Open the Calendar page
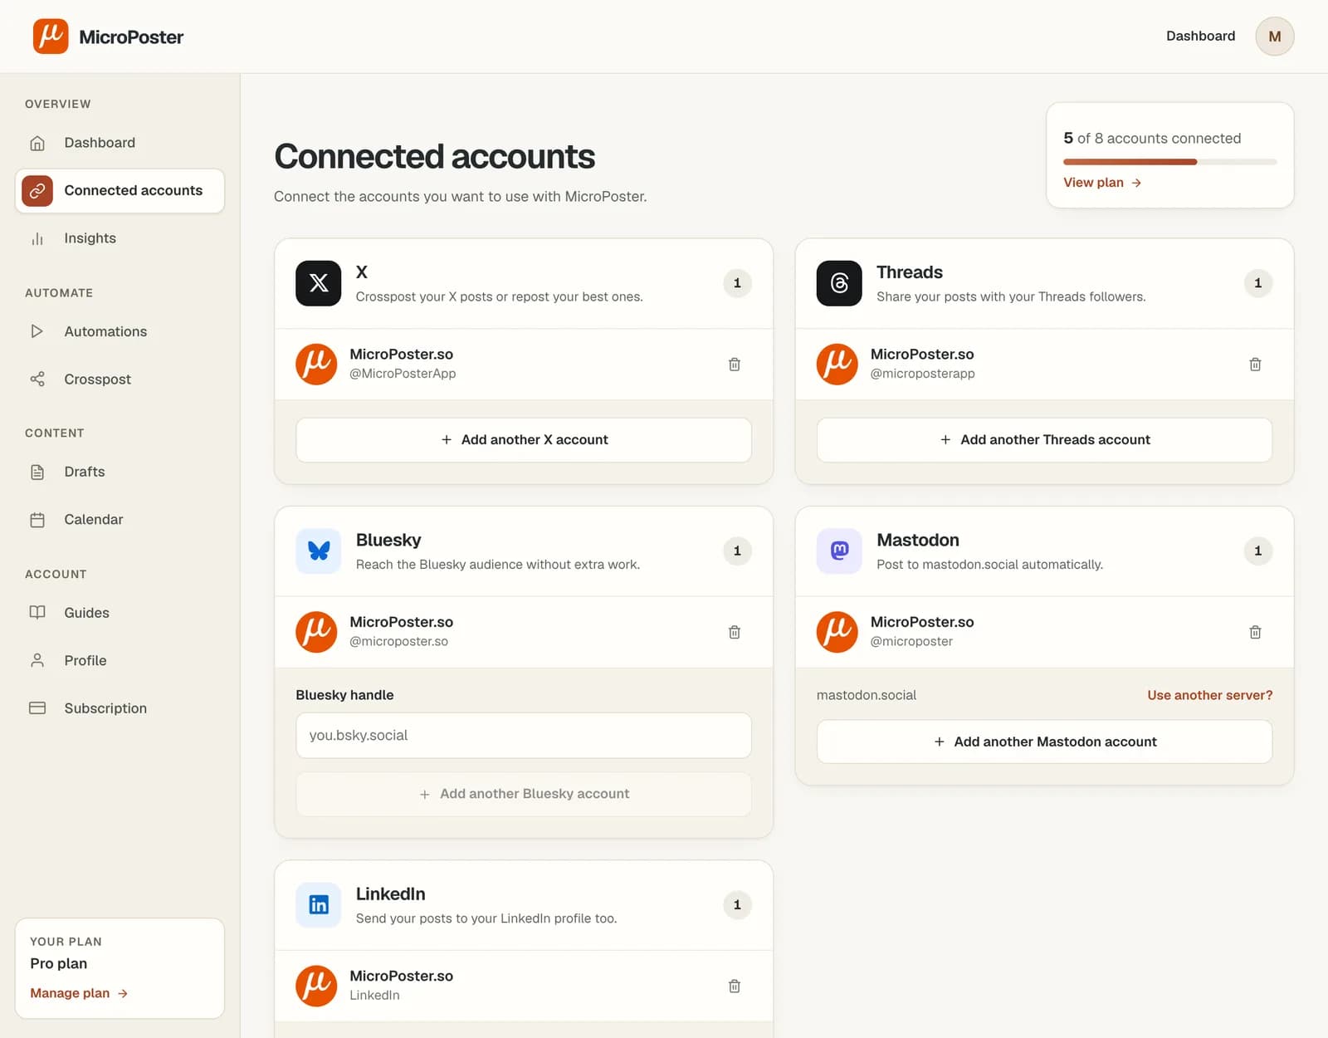 120,520
